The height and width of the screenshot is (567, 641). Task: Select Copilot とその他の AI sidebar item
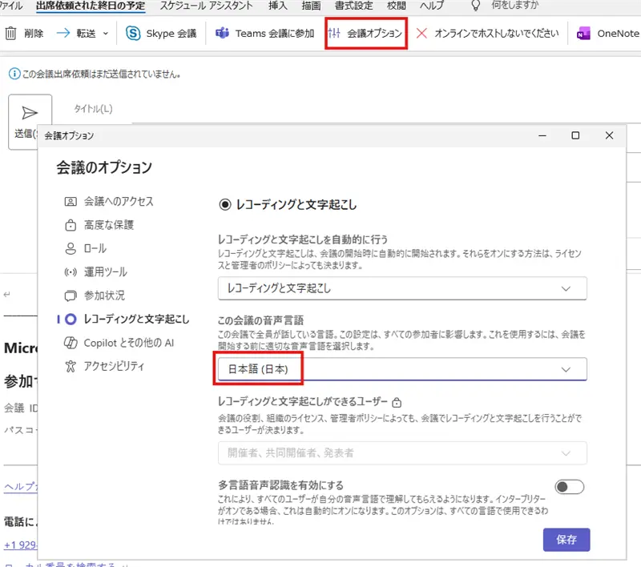click(x=119, y=343)
